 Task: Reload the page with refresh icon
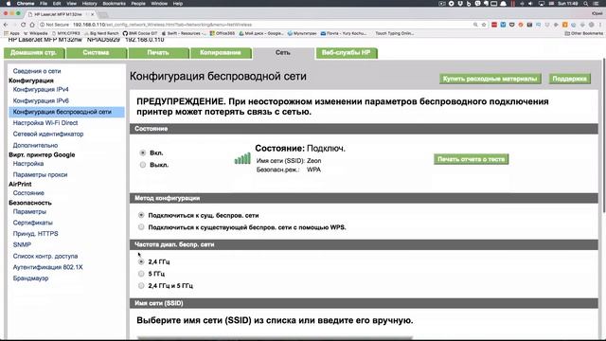tap(23, 25)
